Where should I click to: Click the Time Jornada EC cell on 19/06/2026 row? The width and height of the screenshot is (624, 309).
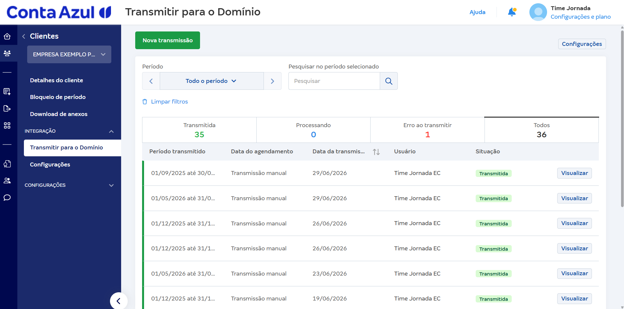pyautogui.click(x=417, y=299)
